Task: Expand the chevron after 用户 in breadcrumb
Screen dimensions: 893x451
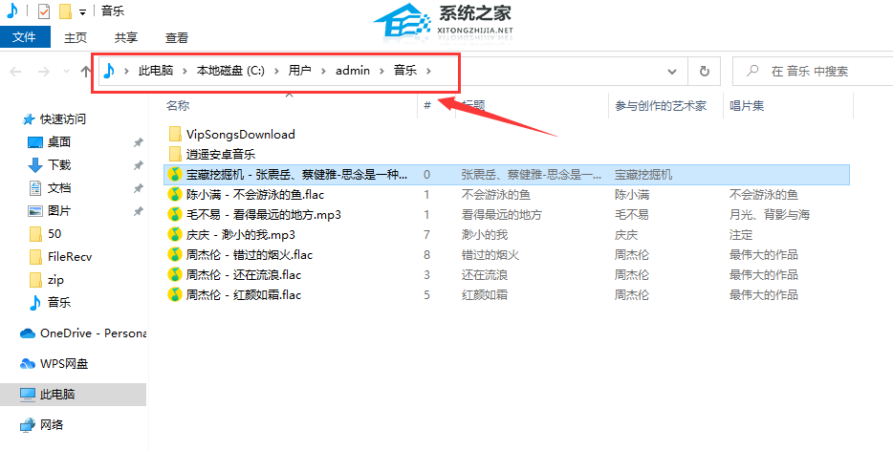Action: [x=323, y=71]
